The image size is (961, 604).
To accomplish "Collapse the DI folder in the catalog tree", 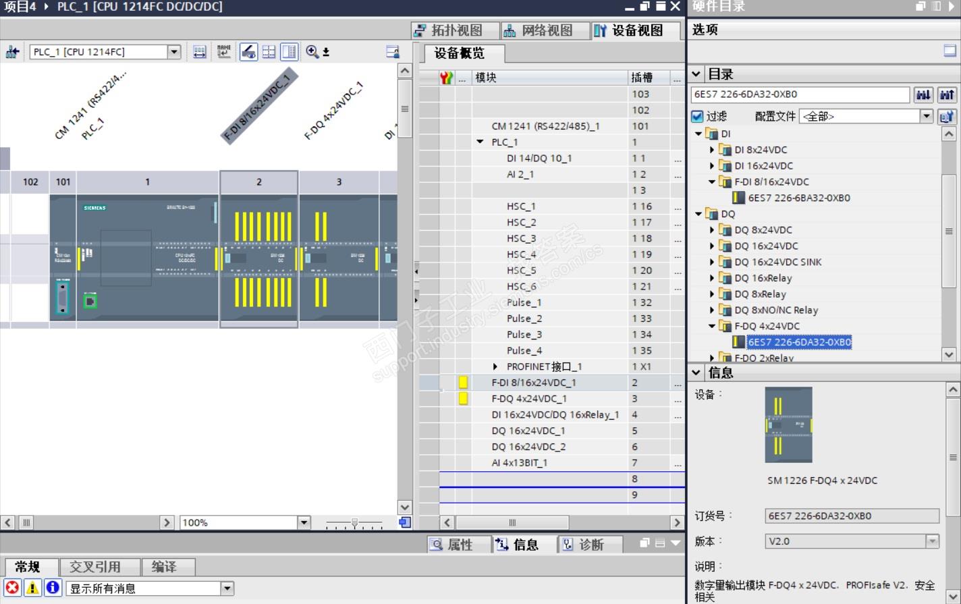I will pos(698,134).
